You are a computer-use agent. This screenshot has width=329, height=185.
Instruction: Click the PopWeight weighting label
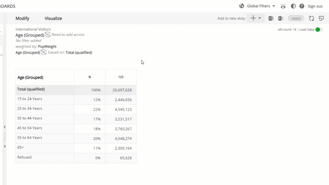(47, 47)
